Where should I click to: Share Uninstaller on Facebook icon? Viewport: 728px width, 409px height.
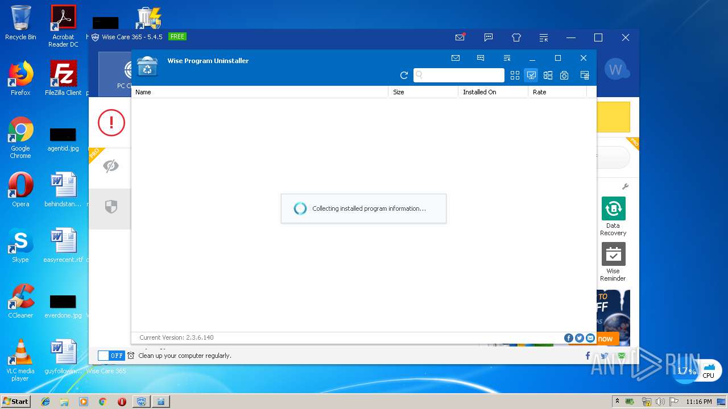click(x=568, y=338)
